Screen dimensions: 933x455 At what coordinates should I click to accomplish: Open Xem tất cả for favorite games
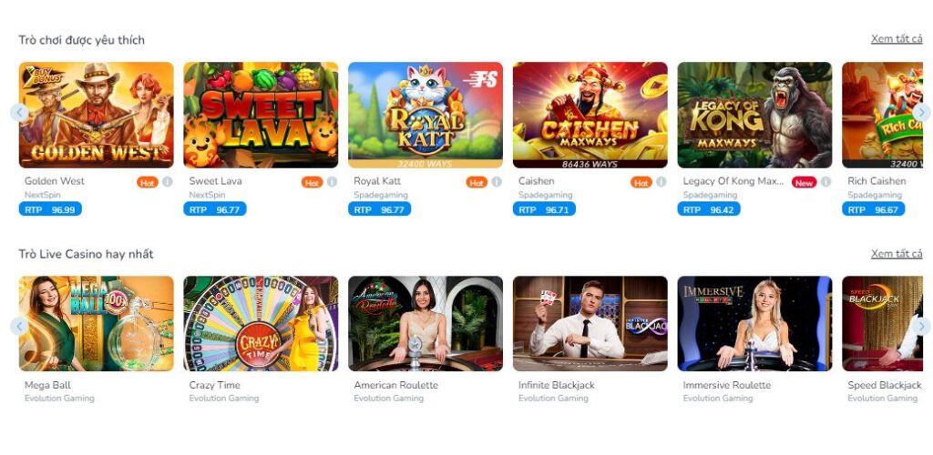point(897,39)
